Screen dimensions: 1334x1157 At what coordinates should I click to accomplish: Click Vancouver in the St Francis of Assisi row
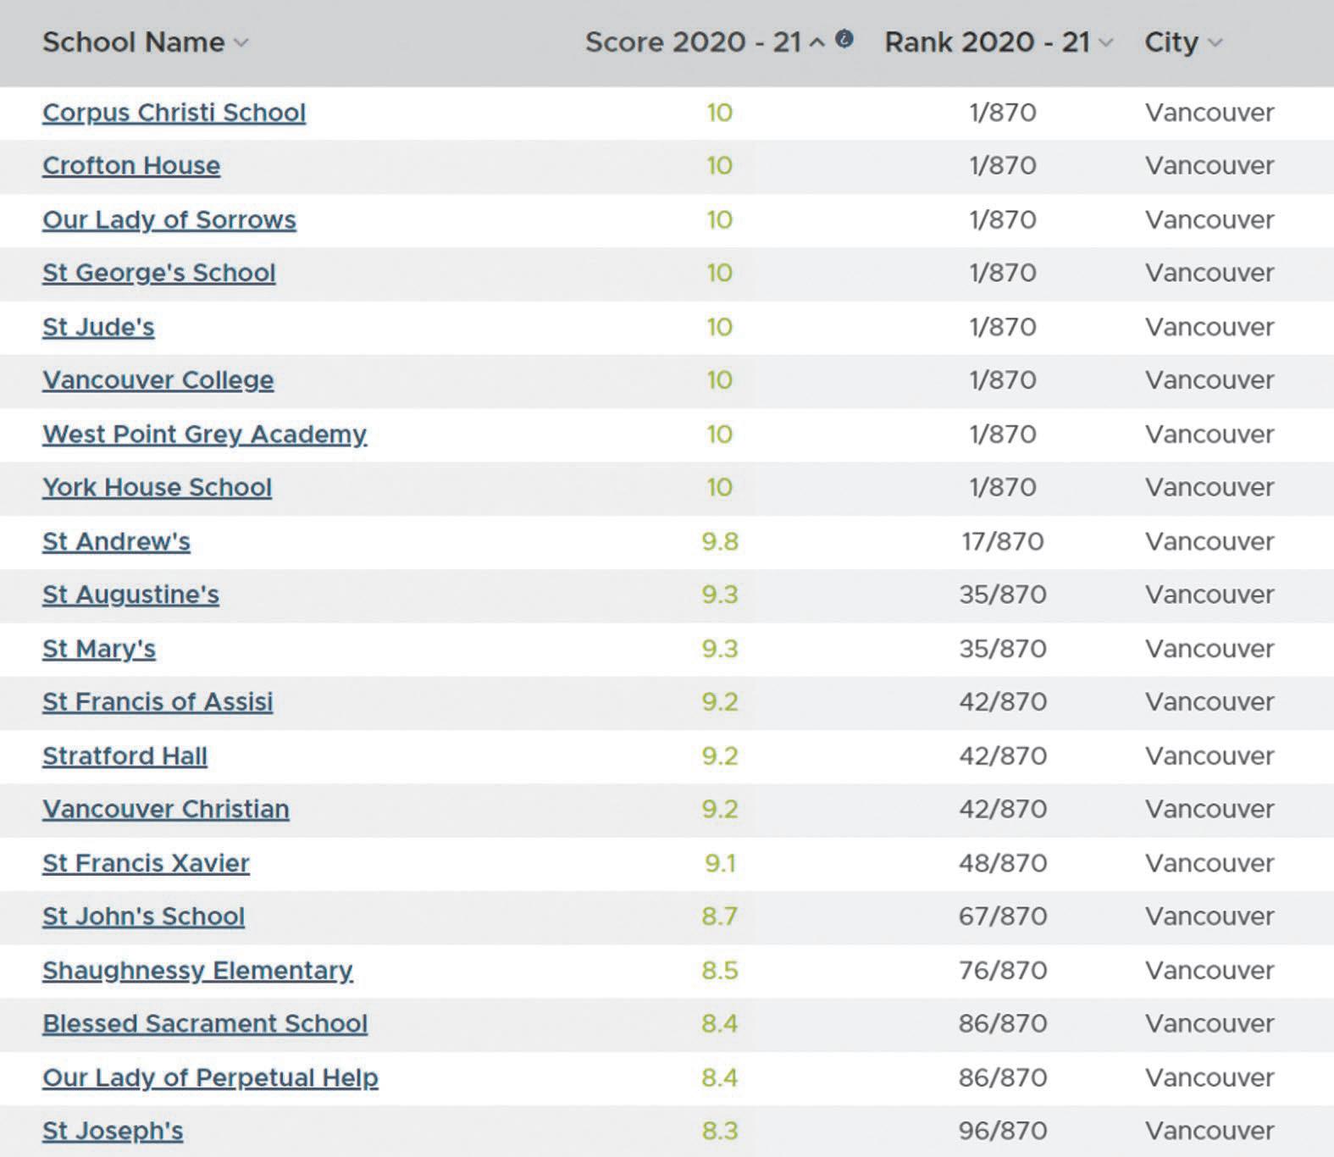pos(1209,702)
